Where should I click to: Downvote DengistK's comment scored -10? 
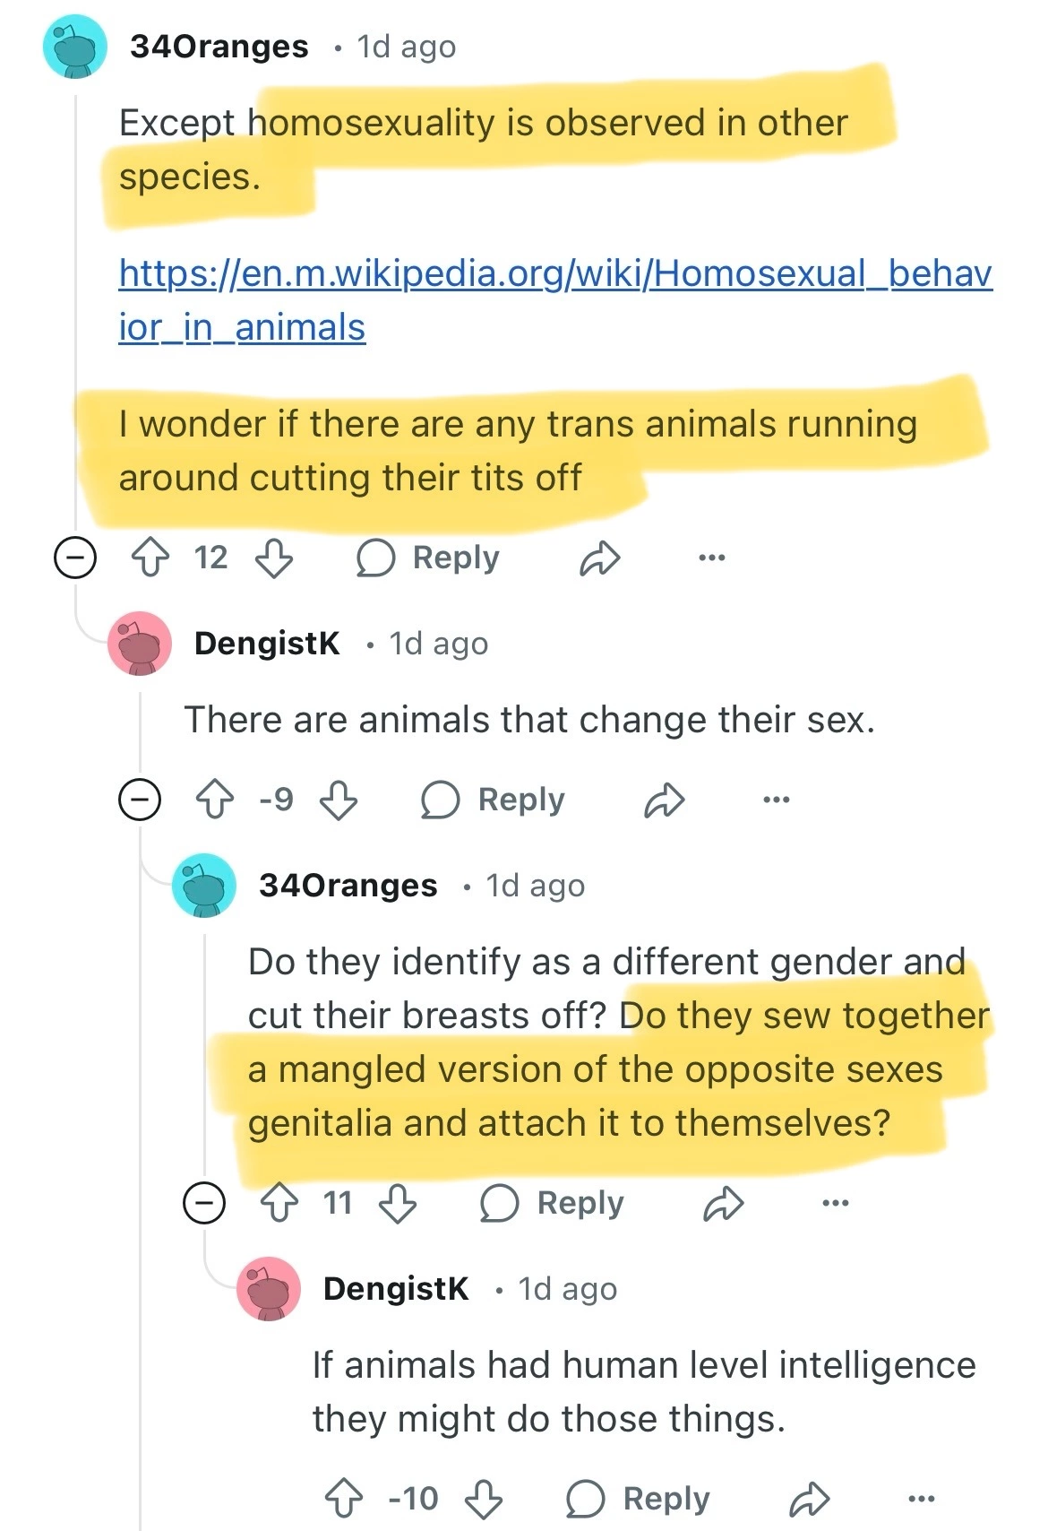484,1499
